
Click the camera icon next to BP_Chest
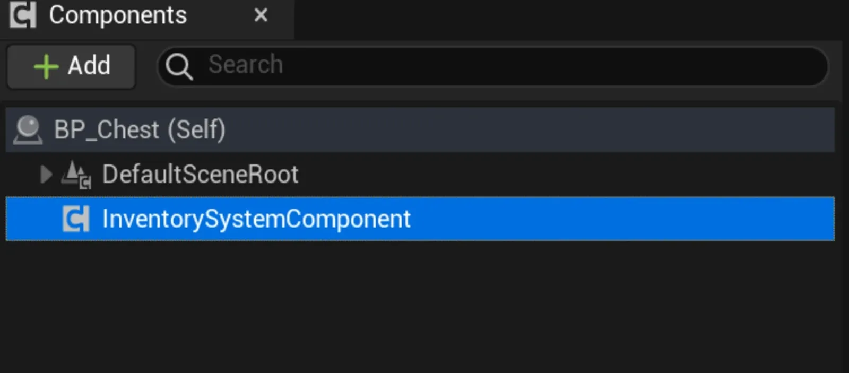[x=28, y=129]
